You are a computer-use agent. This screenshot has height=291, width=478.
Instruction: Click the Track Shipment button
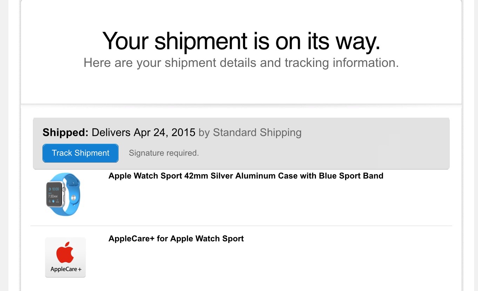(x=80, y=153)
